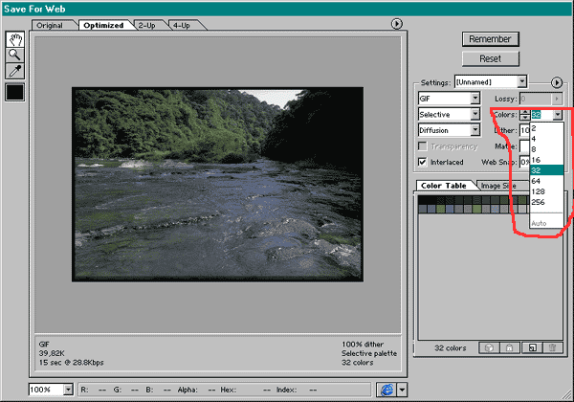The image size is (574, 402).
Task: Click the black eyedropper color swatch
Action: click(x=15, y=92)
